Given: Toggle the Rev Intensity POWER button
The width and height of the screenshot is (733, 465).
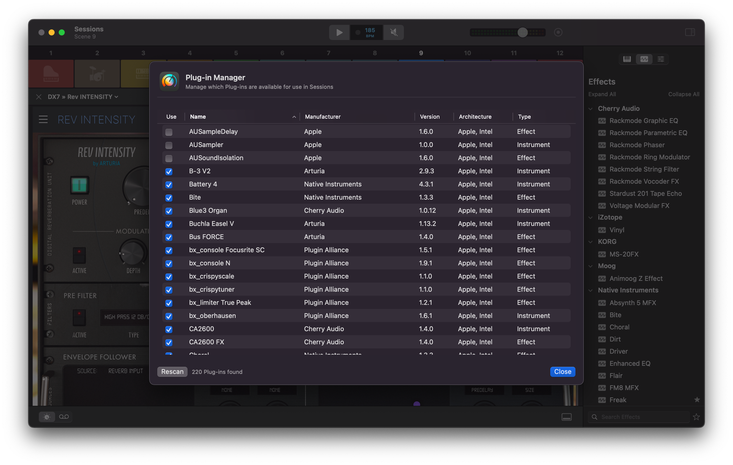Looking at the screenshot, I should pos(79,185).
